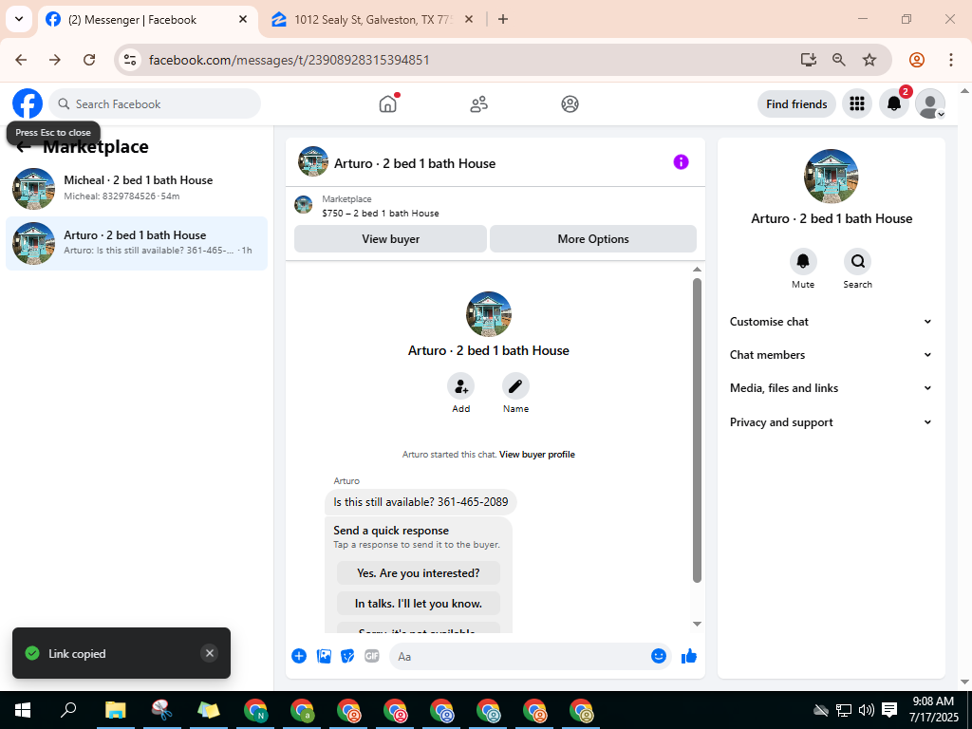Send quick reply Yes. Are you interested?
Viewport: 972px width, 729px height.
click(419, 572)
